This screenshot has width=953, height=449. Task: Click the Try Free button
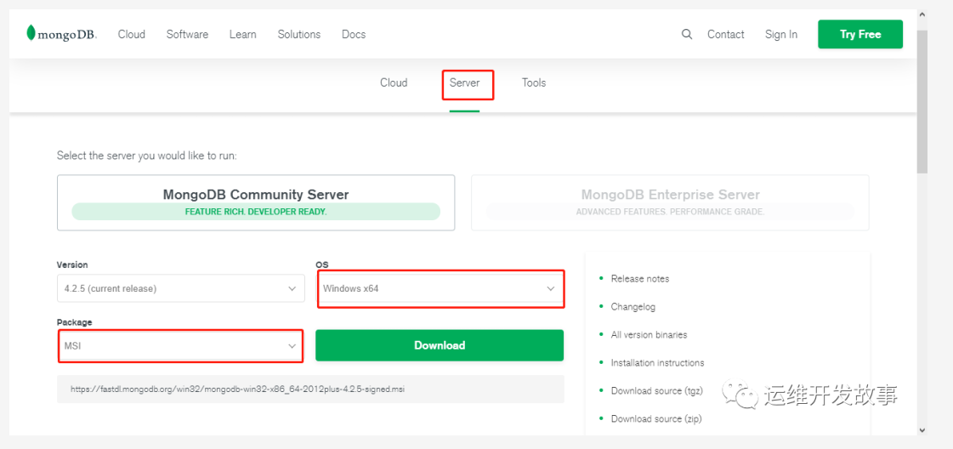[860, 34]
